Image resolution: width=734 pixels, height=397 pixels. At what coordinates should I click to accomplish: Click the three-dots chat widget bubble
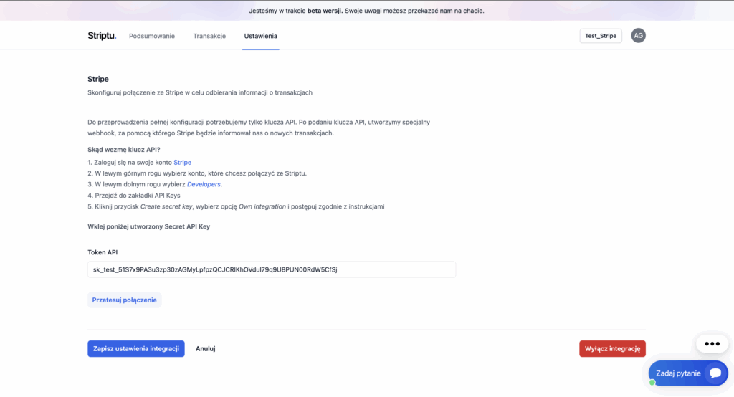pos(711,344)
